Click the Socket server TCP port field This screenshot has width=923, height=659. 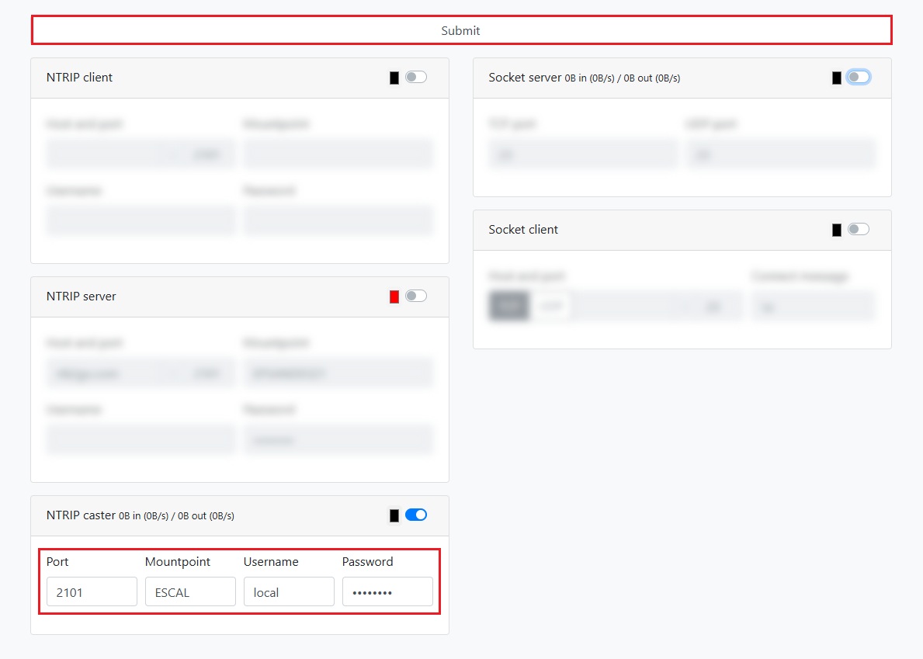tap(583, 154)
